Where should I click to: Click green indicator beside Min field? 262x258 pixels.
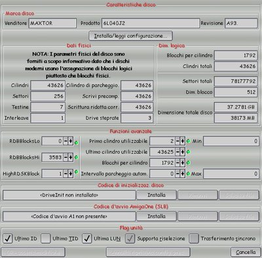[189, 141]
